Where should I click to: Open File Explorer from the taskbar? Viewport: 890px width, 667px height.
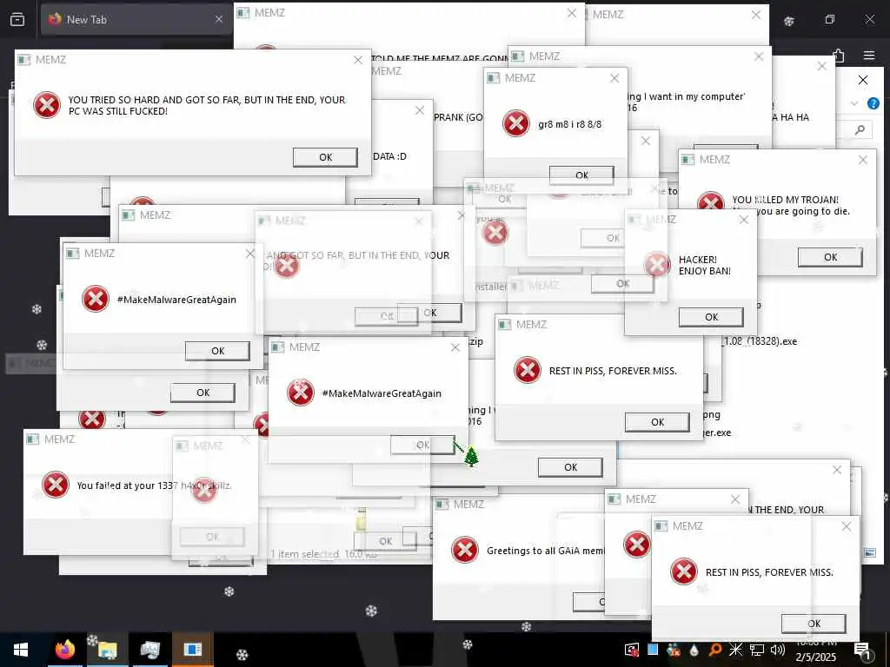[x=107, y=650]
